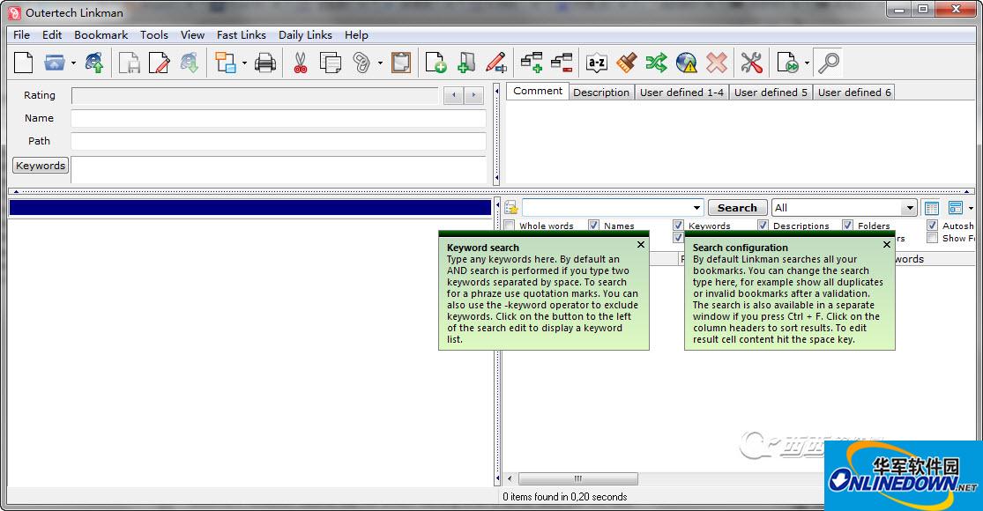Open a bookmark database folder

[55, 63]
